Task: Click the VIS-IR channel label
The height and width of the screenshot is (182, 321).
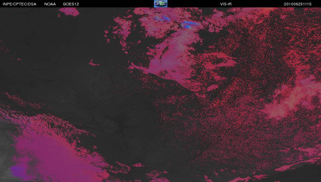Action: (226, 4)
